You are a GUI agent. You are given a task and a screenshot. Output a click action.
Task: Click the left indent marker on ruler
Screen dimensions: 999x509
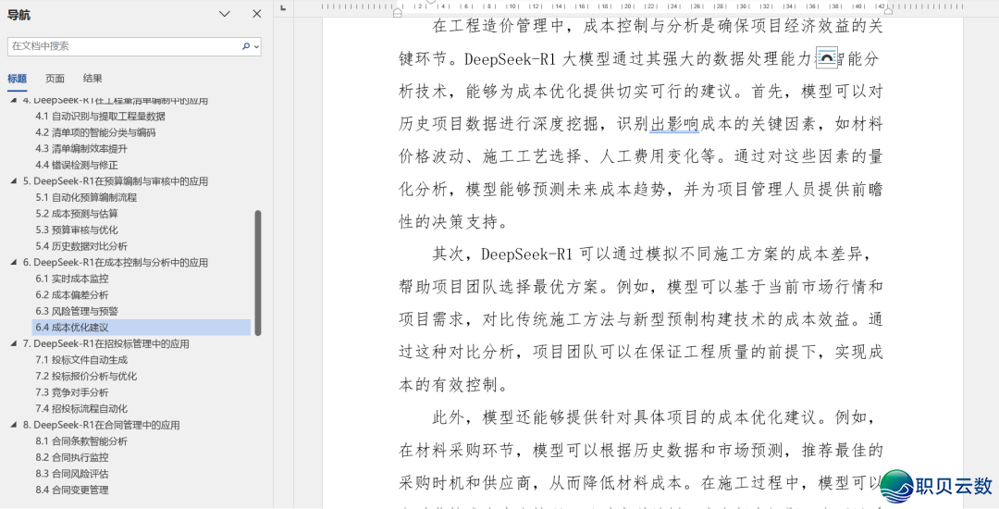(398, 13)
